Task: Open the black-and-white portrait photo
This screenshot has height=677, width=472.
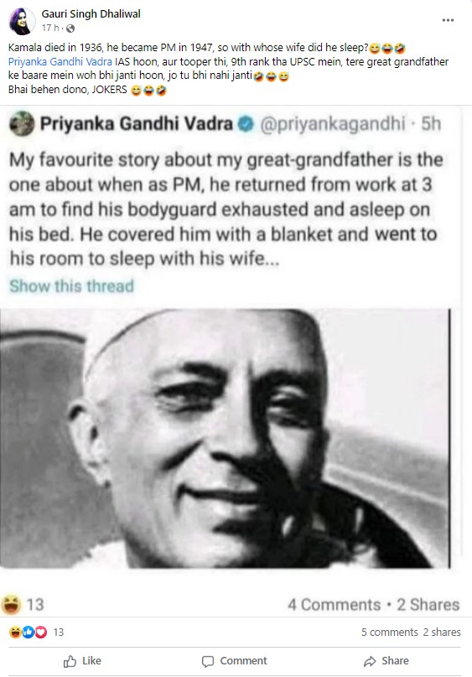Action: [x=225, y=438]
